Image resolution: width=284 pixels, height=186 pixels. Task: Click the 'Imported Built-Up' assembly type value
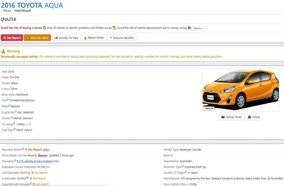pos(195,167)
